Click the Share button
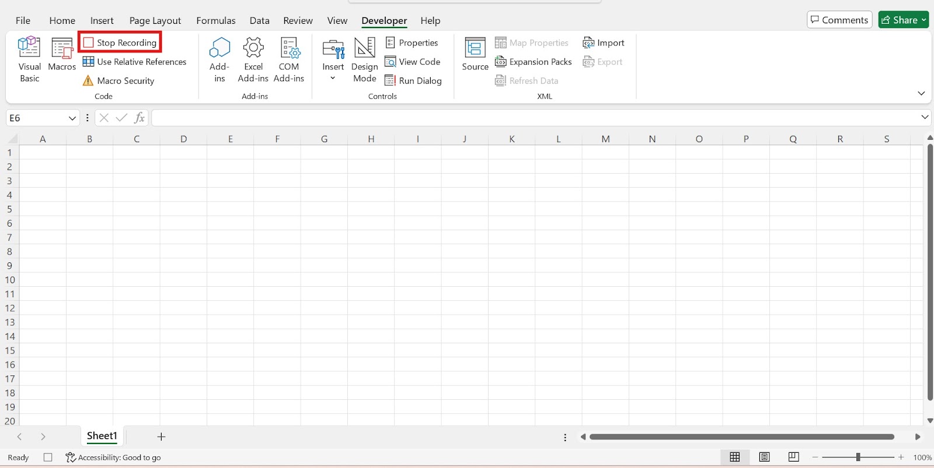This screenshot has width=934, height=468. tap(903, 20)
